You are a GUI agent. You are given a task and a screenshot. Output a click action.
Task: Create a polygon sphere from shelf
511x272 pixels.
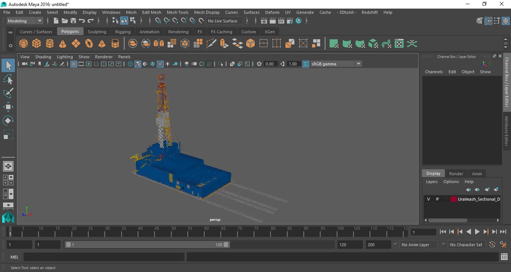coord(24,44)
